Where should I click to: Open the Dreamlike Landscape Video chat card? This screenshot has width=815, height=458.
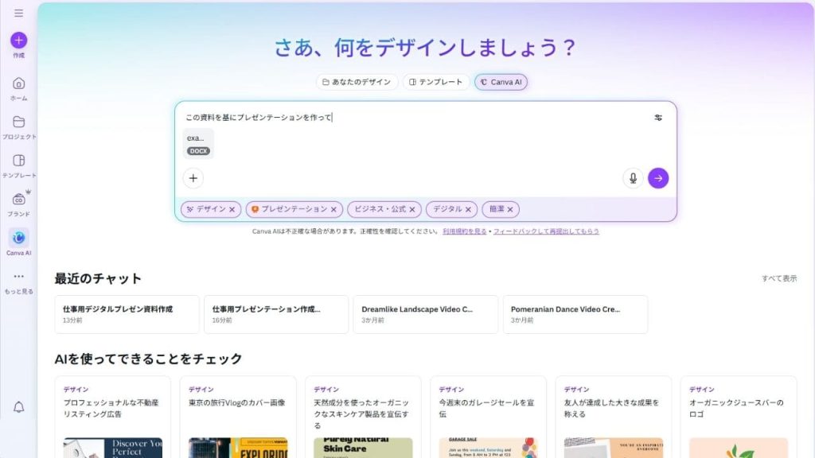(x=425, y=314)
